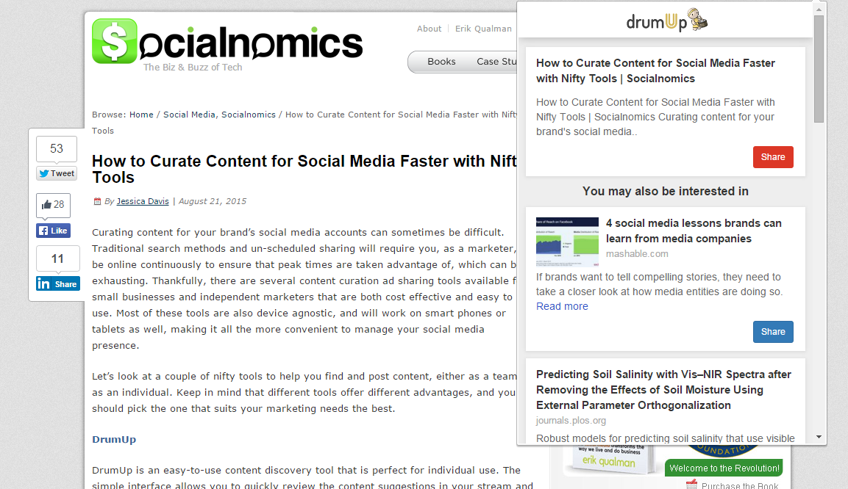Open the Predicting Soil Salinity article title
Screen dimensions: 848x489
pos(663,390)
